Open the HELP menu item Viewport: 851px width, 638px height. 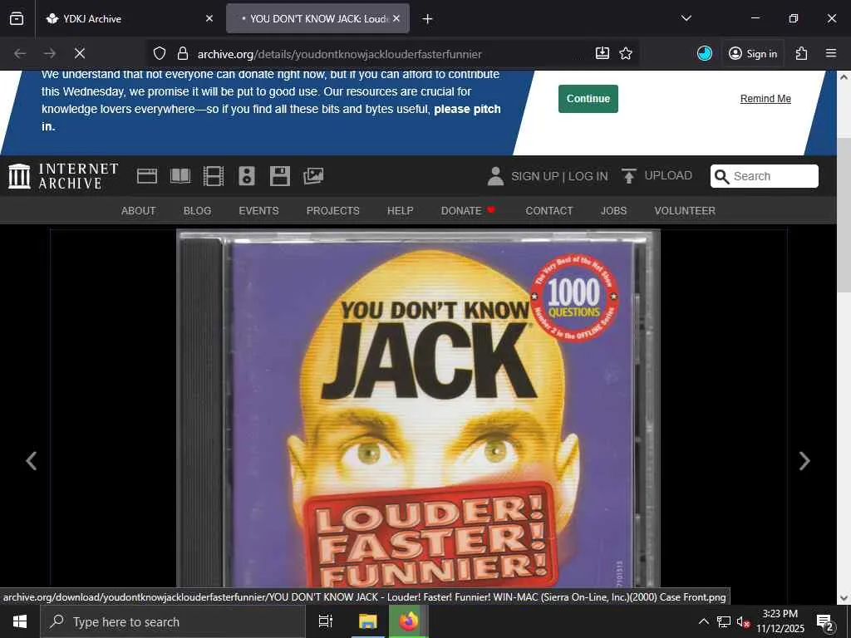tap(400, 210)
